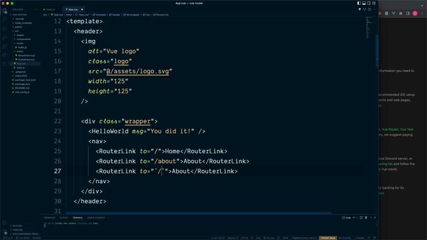427x240 pixels.
Task: Click the @/assets/logo.svg path link
Action: pyautogui.click(x=137, y=71)
